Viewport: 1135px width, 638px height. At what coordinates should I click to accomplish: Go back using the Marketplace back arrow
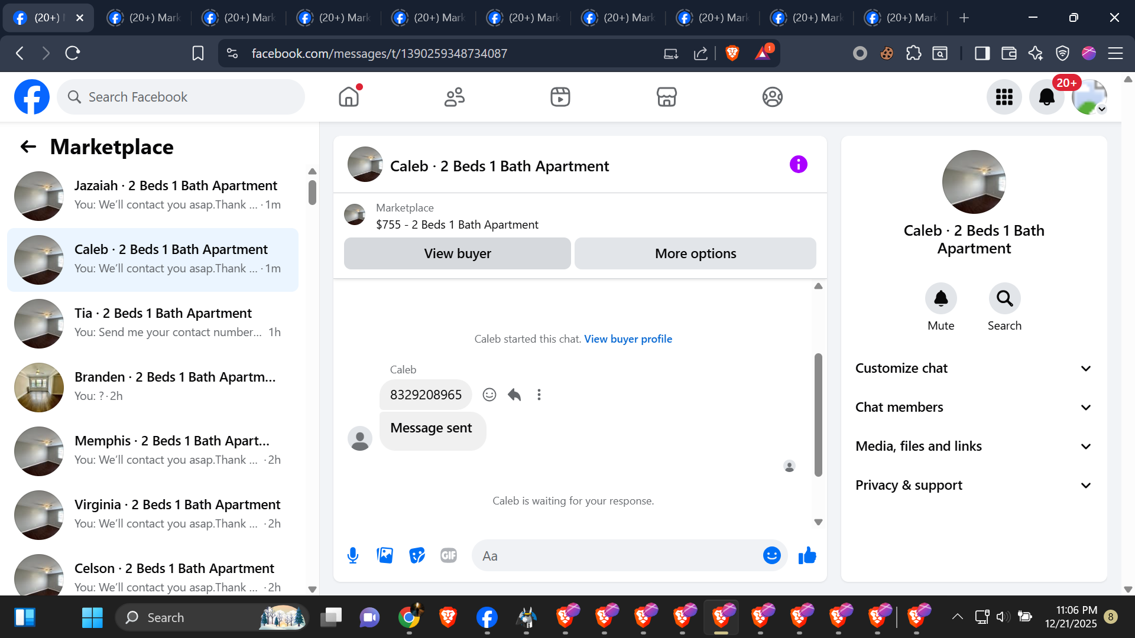click(28, 147)
